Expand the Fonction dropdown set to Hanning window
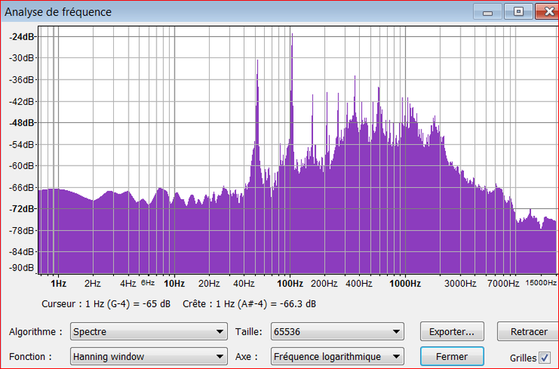Screen dimensions: 559x369 tap(149, 356)
